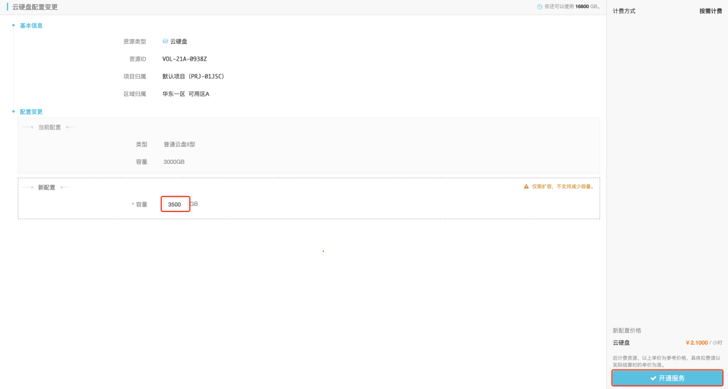The width and height of the screenshot is (728, 389).
Task: Click the 开通服务 button
Action: tap(667, 378)
